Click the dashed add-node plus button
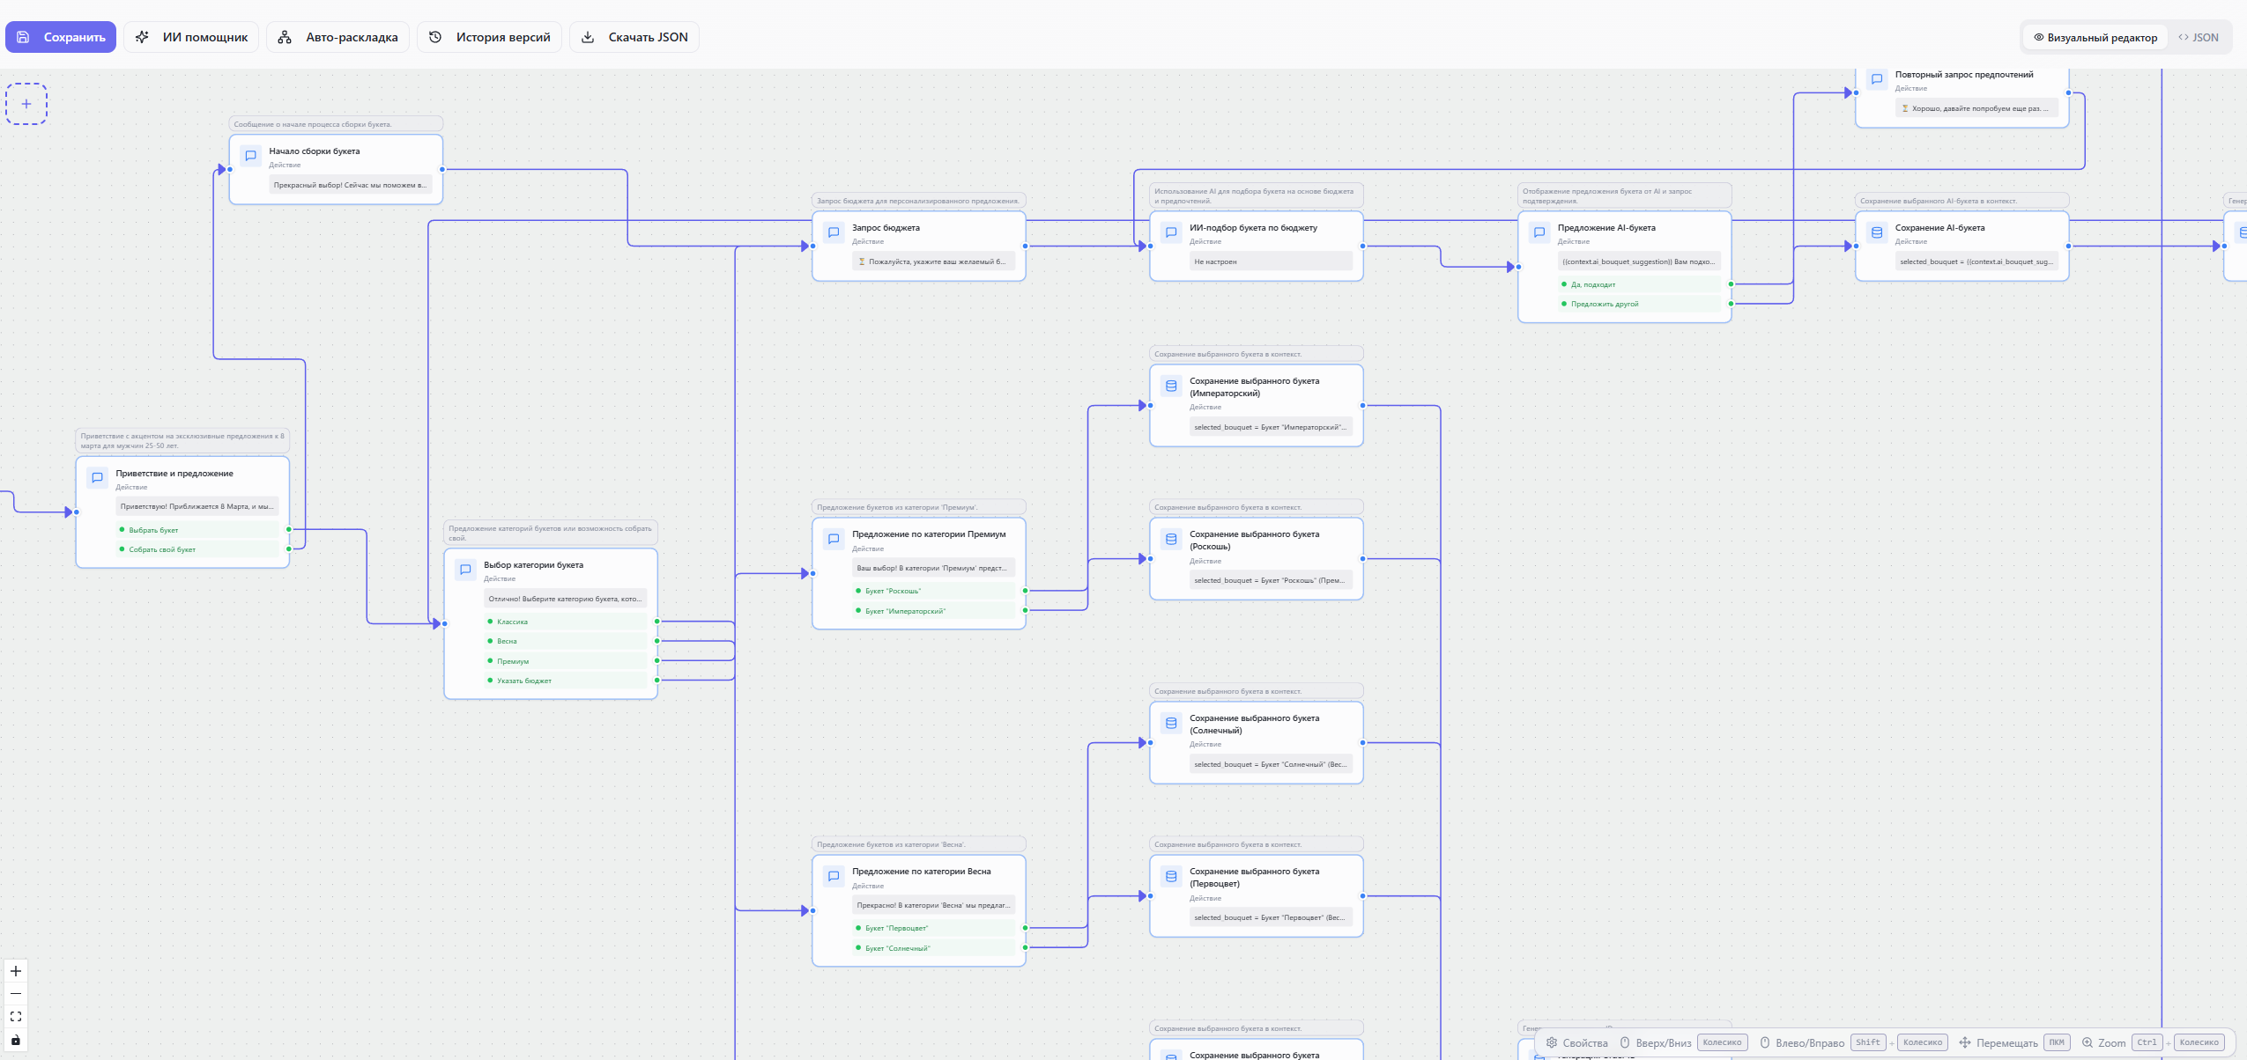 [26, 104]
